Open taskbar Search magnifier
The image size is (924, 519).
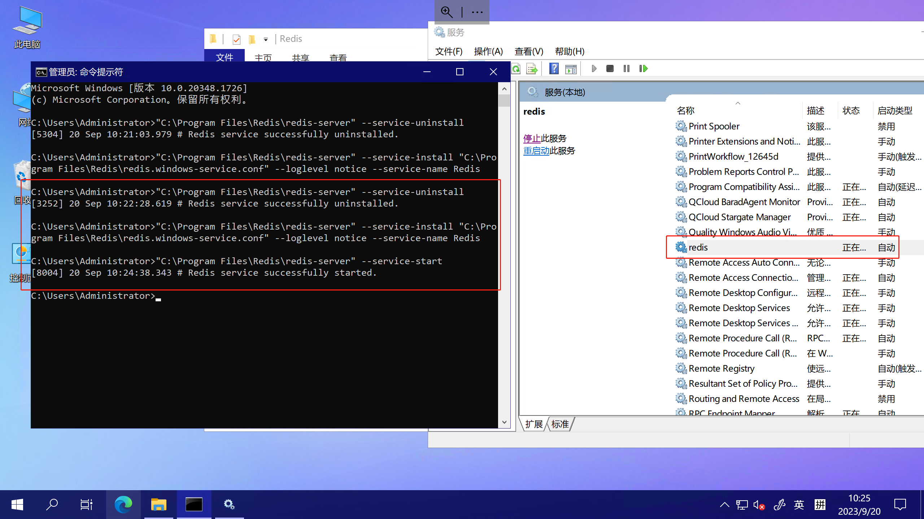(x=52, y=505)
